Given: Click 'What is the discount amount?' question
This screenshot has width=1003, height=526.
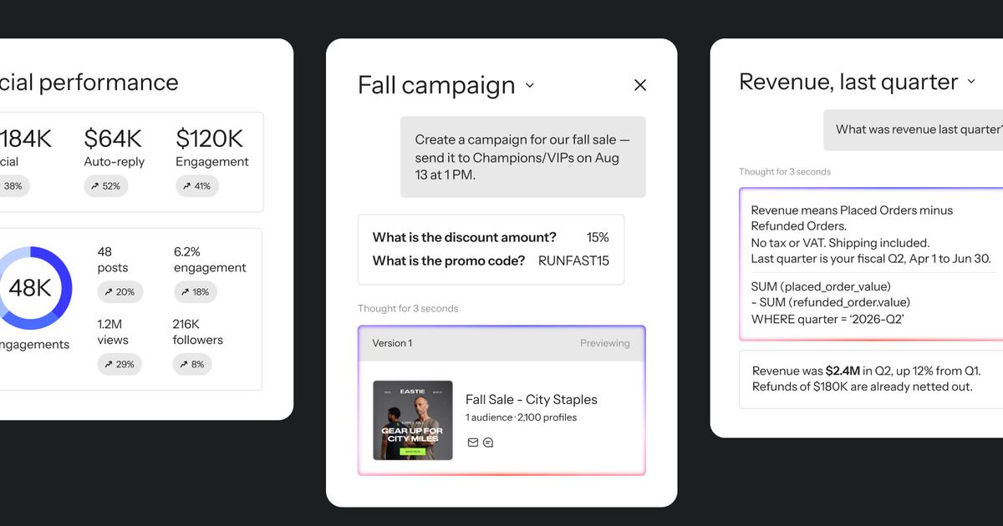Looking at the screenshot, I should pos(465,237).
